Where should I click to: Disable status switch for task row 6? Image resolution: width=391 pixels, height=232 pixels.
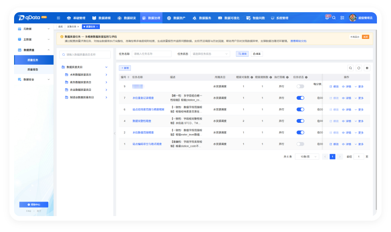pyautogui.click(x=300, y=109)
